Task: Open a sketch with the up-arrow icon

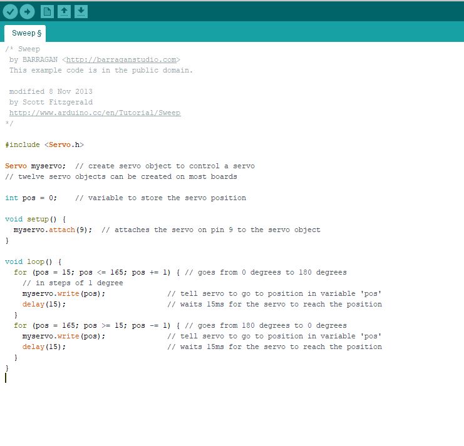Action: (64, 12)
